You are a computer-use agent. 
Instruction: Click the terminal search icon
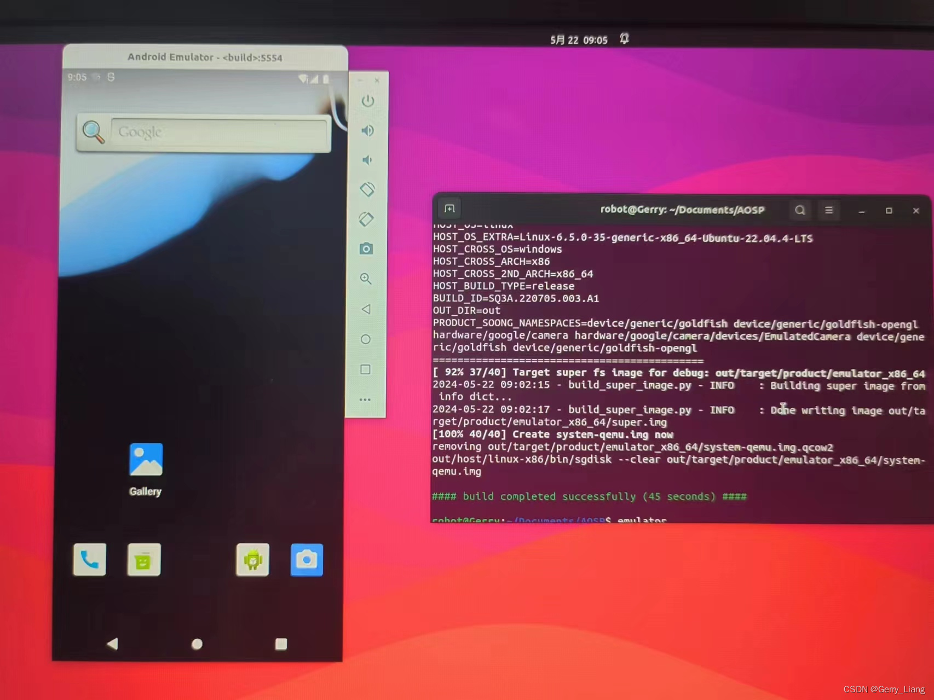(800, 210)
